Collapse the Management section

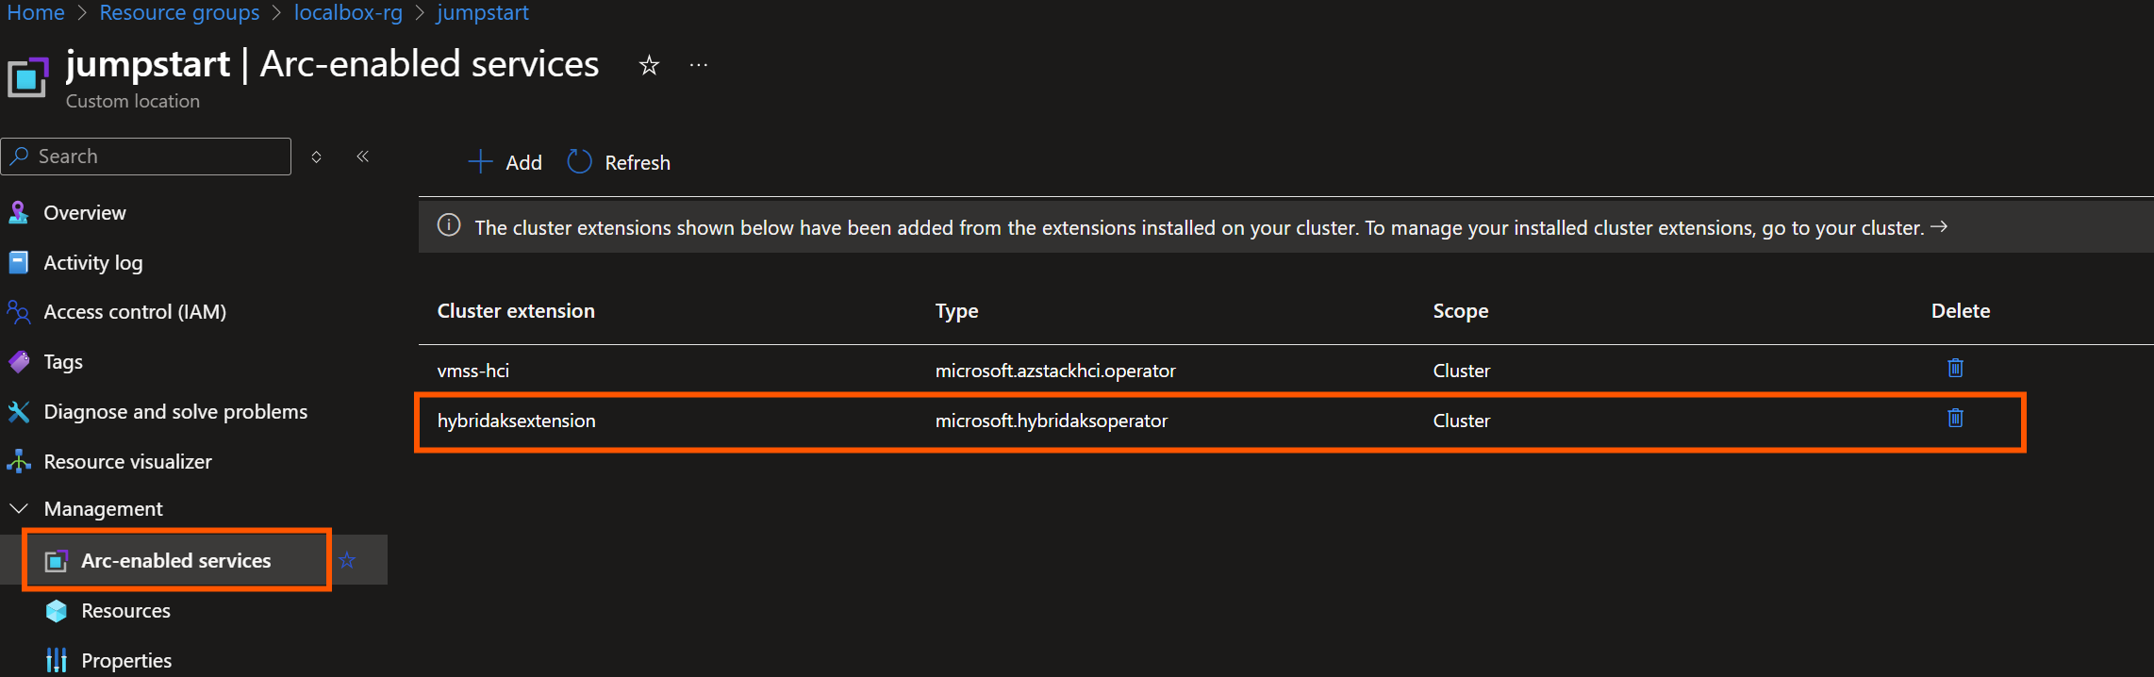[18, 508]
